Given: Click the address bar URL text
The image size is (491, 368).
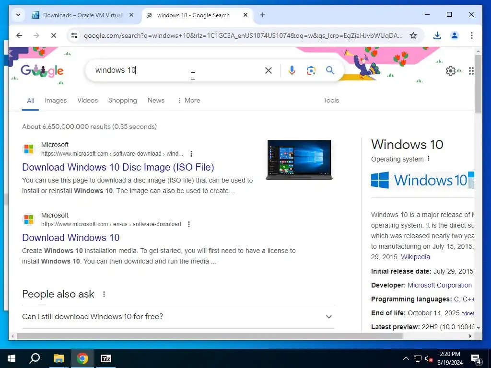Looking at the screenshot, I should pos(243,35).
